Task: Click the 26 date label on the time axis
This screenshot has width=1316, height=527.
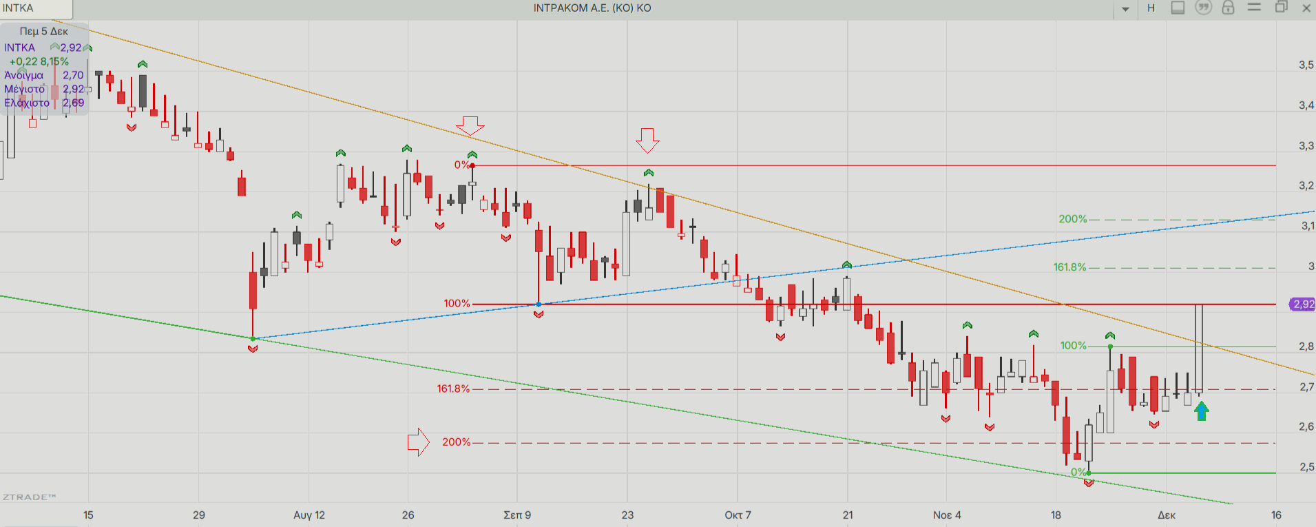Action: coord(408,515)
